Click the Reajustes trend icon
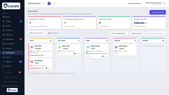 click(3, 61)
